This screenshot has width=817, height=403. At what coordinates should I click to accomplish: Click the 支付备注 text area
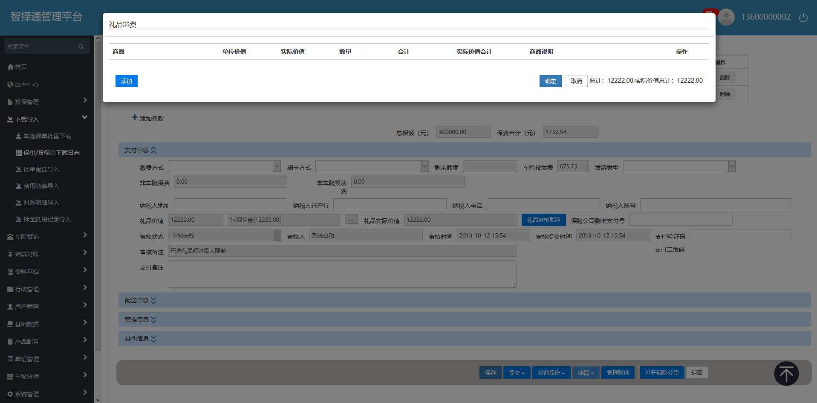pyautogui.click(x=342, y=274)
